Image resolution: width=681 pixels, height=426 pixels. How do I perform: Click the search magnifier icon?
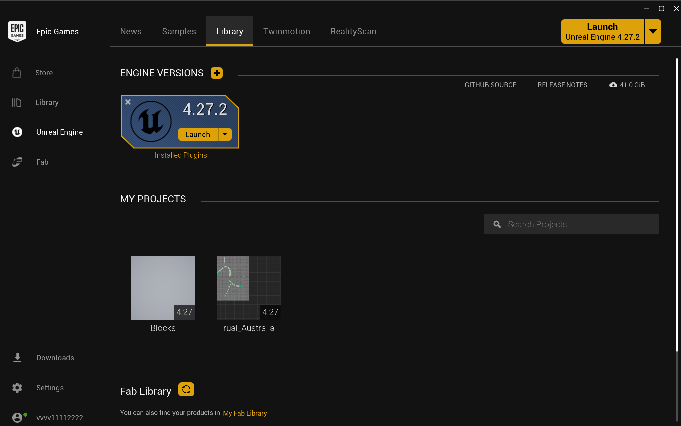(497, 224)
